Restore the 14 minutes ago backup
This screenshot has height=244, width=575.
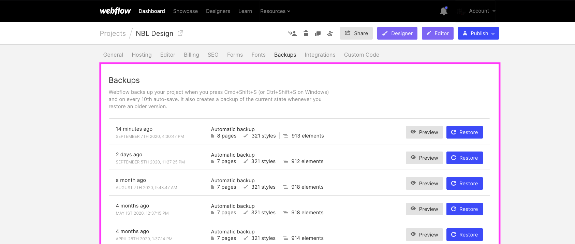coord(465,132)
